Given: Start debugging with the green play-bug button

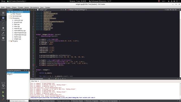Looking at the screenshot, I should [x=3, y=96].
